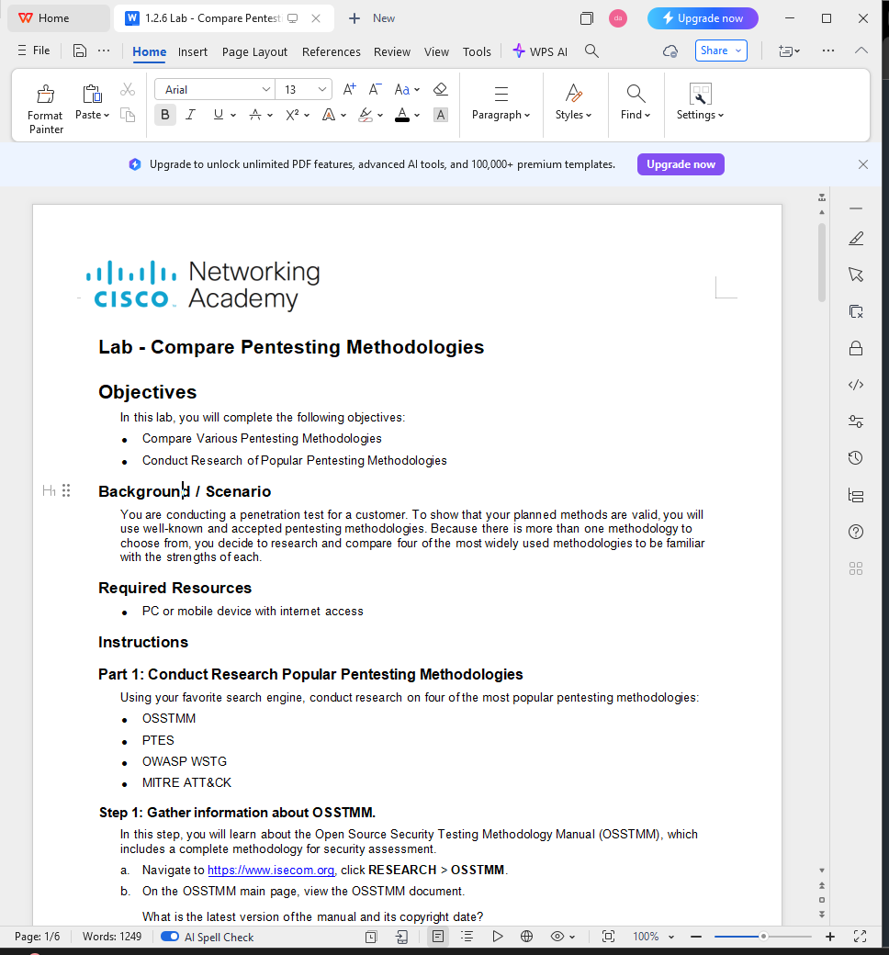Open the Tools tab
This screenshot has height=955, width=889.
pyautogui.click(x=477, y=51)
